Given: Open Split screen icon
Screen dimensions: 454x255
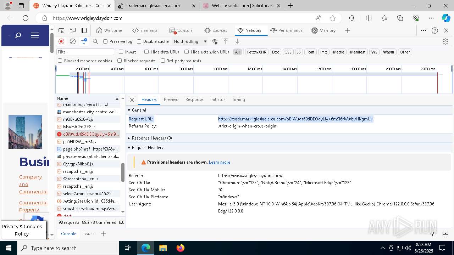Looking at the screenshot, I should click(x=369, y=18).
